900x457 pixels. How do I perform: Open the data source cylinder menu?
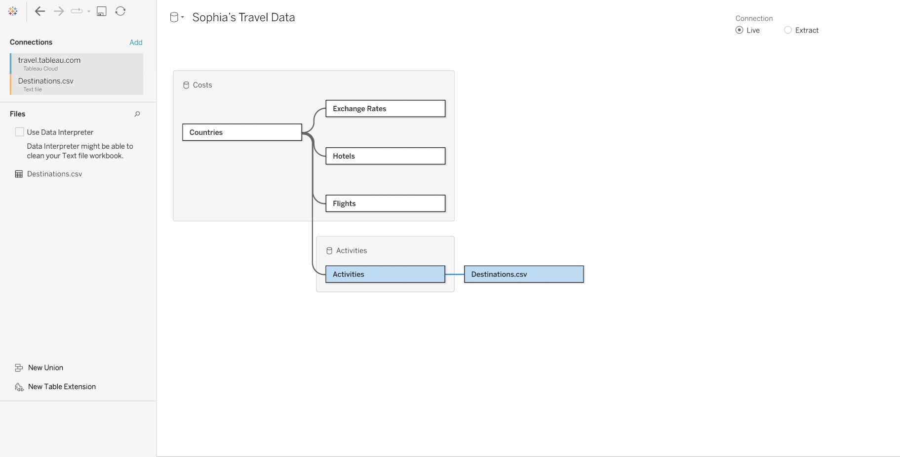(x=177, y=17)
